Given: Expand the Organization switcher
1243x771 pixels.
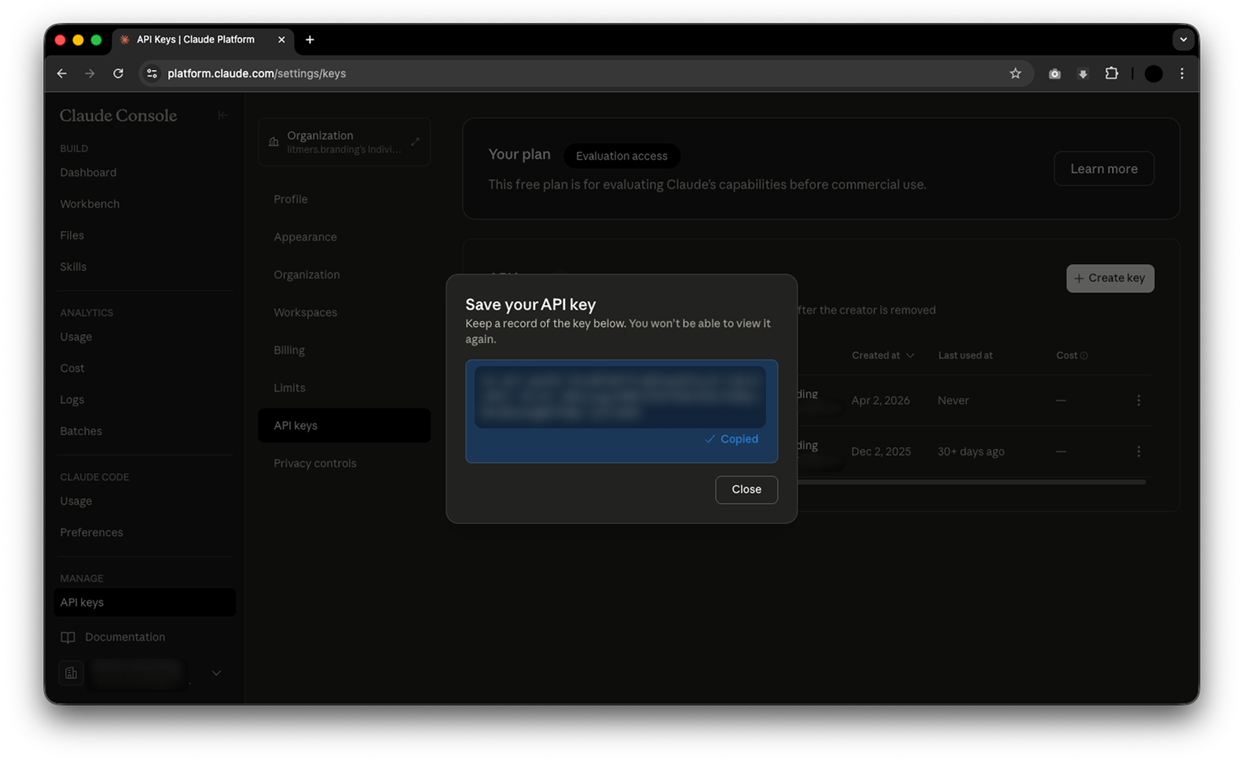Looking at the screenshot, I should (344, 142).
